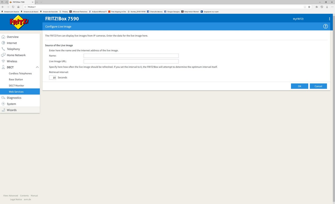
Task: Open the Legal Notice link
Action: (16, 199)
